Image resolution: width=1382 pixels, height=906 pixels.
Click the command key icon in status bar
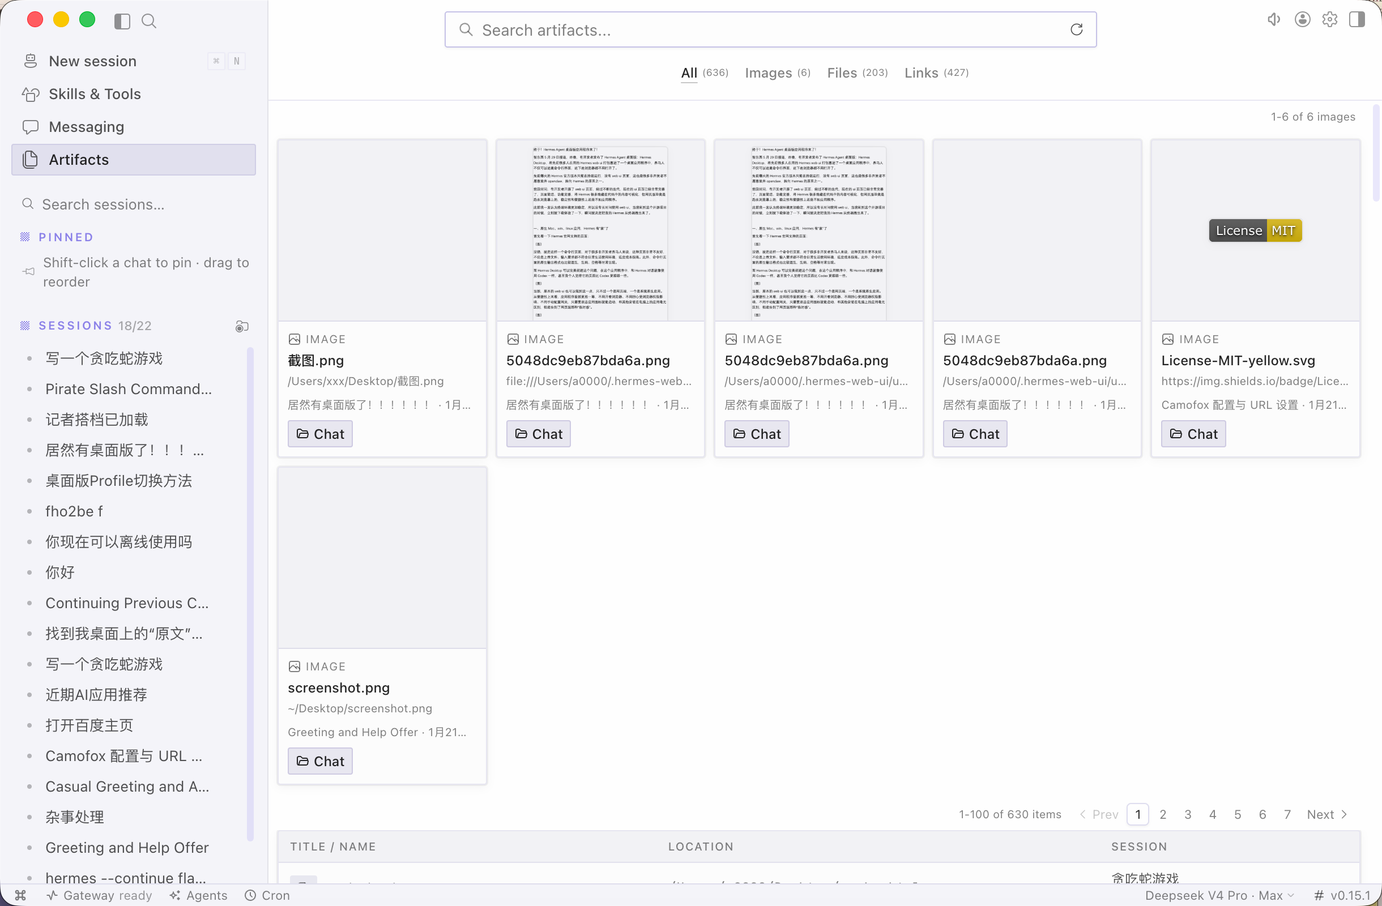tap(20, 895)
